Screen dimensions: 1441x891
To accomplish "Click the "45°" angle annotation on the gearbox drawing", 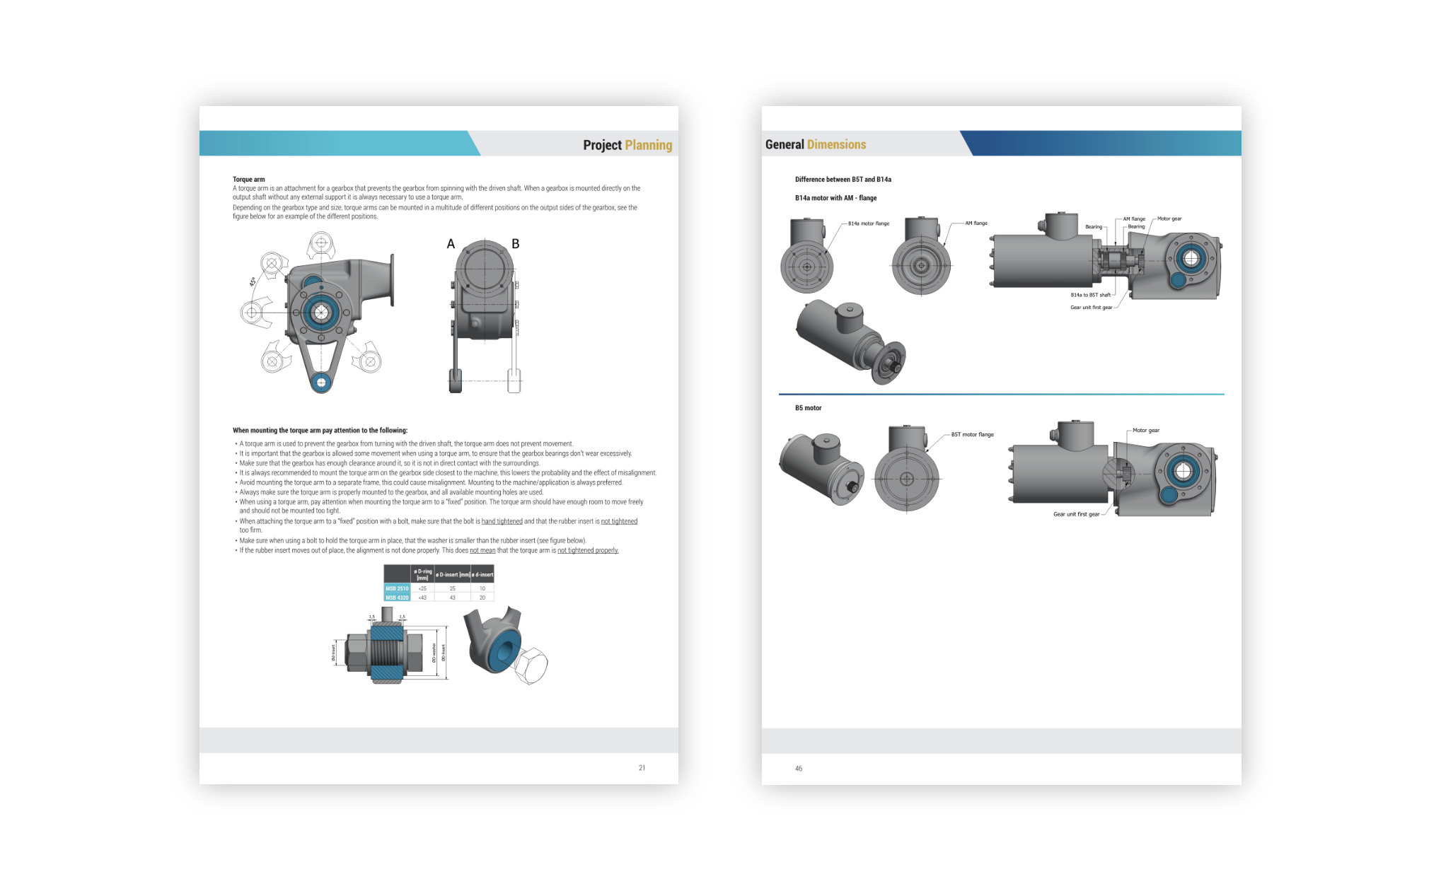I will coord(253,281).
